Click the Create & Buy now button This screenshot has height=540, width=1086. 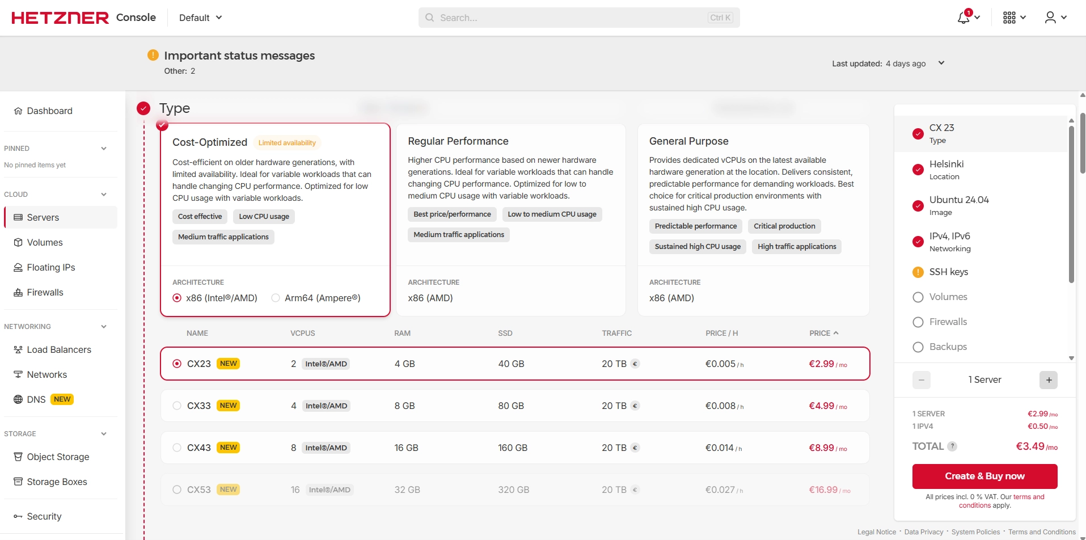(984, 476)
